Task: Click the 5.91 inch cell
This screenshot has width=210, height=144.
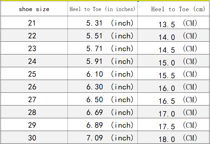Action: pyautogui.click(x=109, y=61)
